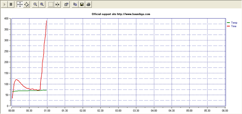This screenshot has height=114, width=242.
Task: Print the chart with printer icon
Action: (x=88, y=5)
